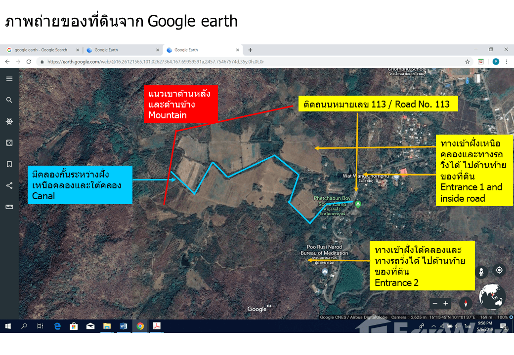Click the globe mini-map thumbnail

tap(492, 296)
